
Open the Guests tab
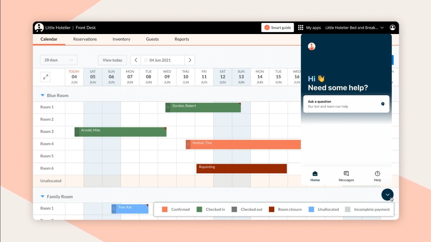[152, 39]
